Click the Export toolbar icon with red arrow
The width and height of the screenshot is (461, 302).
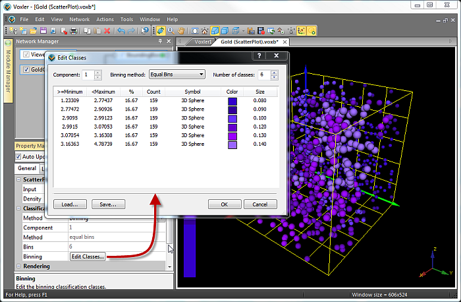(63, 30)
